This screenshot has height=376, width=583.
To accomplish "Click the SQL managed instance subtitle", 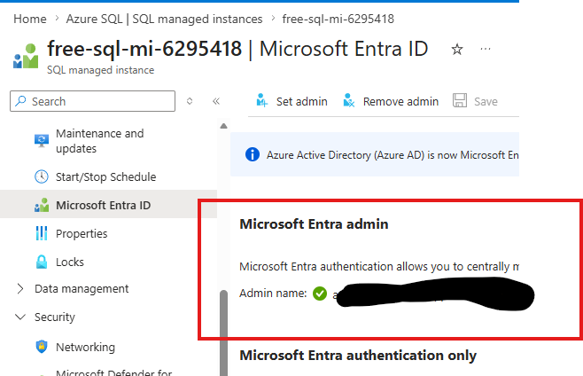I will 100,70.
